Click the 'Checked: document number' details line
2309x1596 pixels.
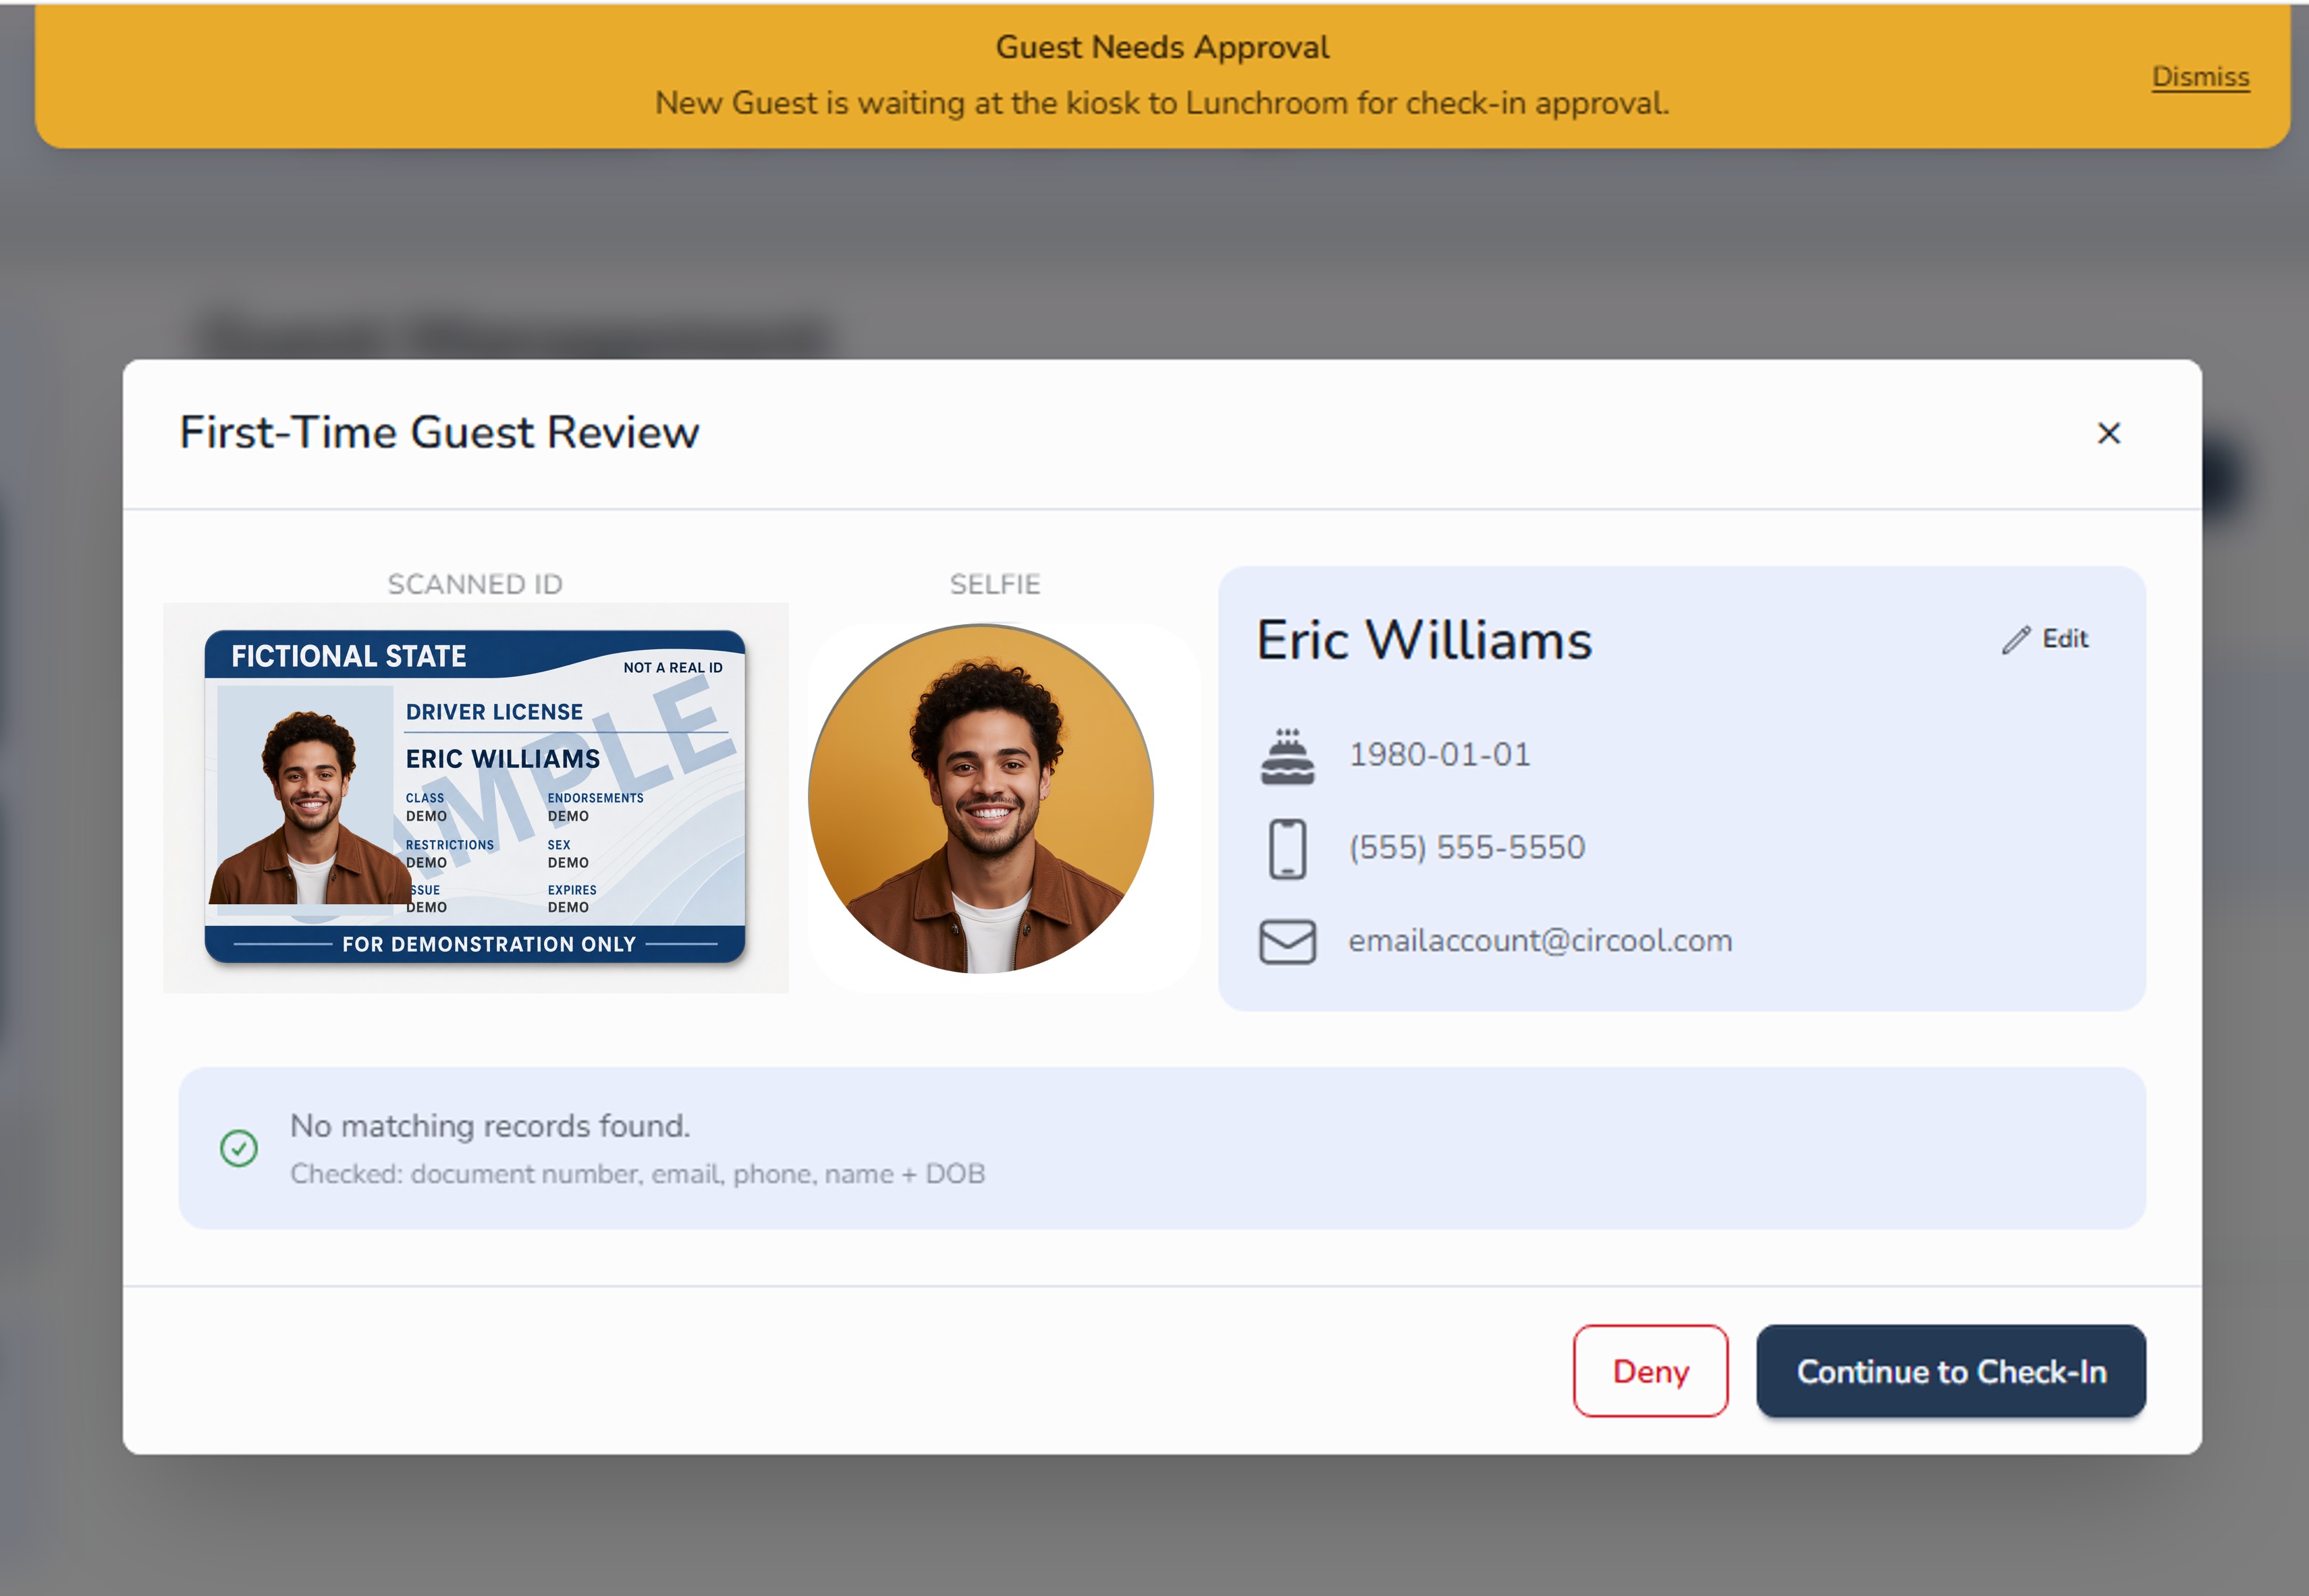click(x=638, y=1174)
